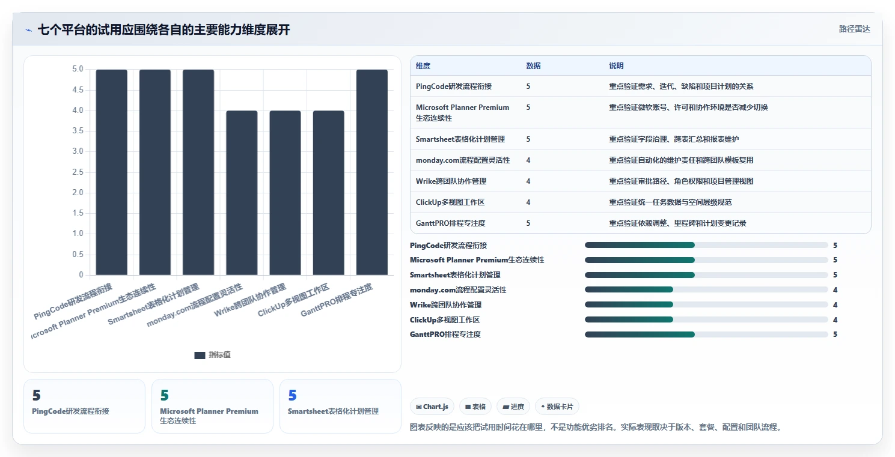
Task: Click description 重点验证需求、迭代、缺陷和项目计划的关系
Action: 681,86
